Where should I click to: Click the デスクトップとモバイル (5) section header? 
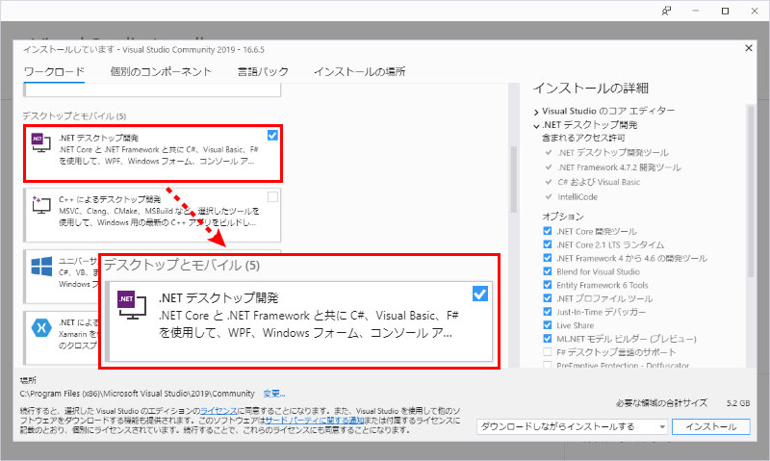[74, 115]
